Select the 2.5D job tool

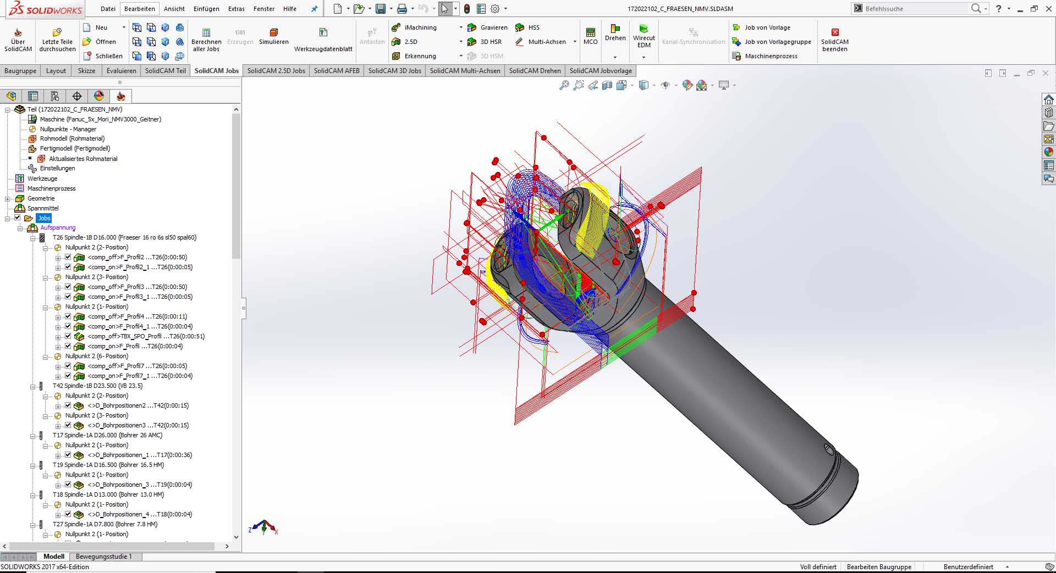click(405, 42)
